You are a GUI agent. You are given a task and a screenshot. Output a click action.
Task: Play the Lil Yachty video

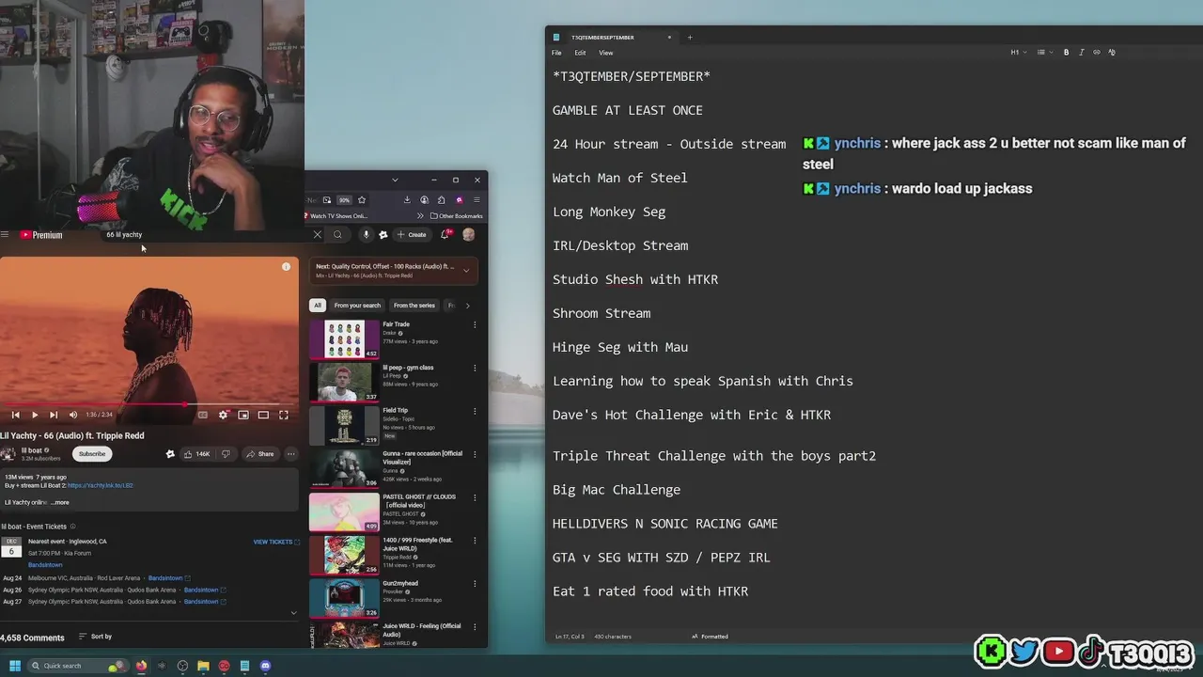[x=35, y=415]
